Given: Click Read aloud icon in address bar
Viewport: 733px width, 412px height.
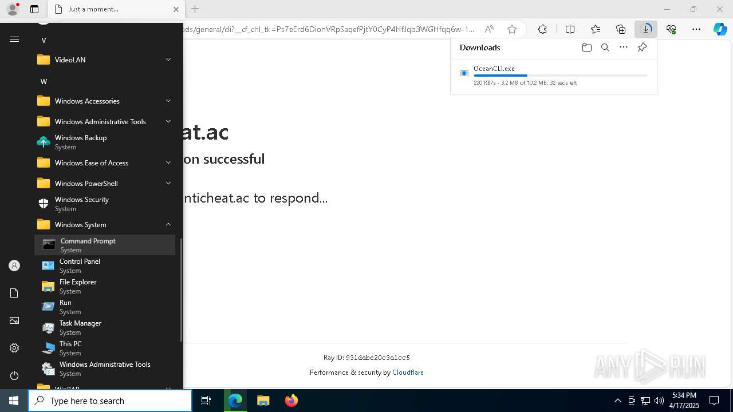Looking at the screenshot, I should 489,29.
